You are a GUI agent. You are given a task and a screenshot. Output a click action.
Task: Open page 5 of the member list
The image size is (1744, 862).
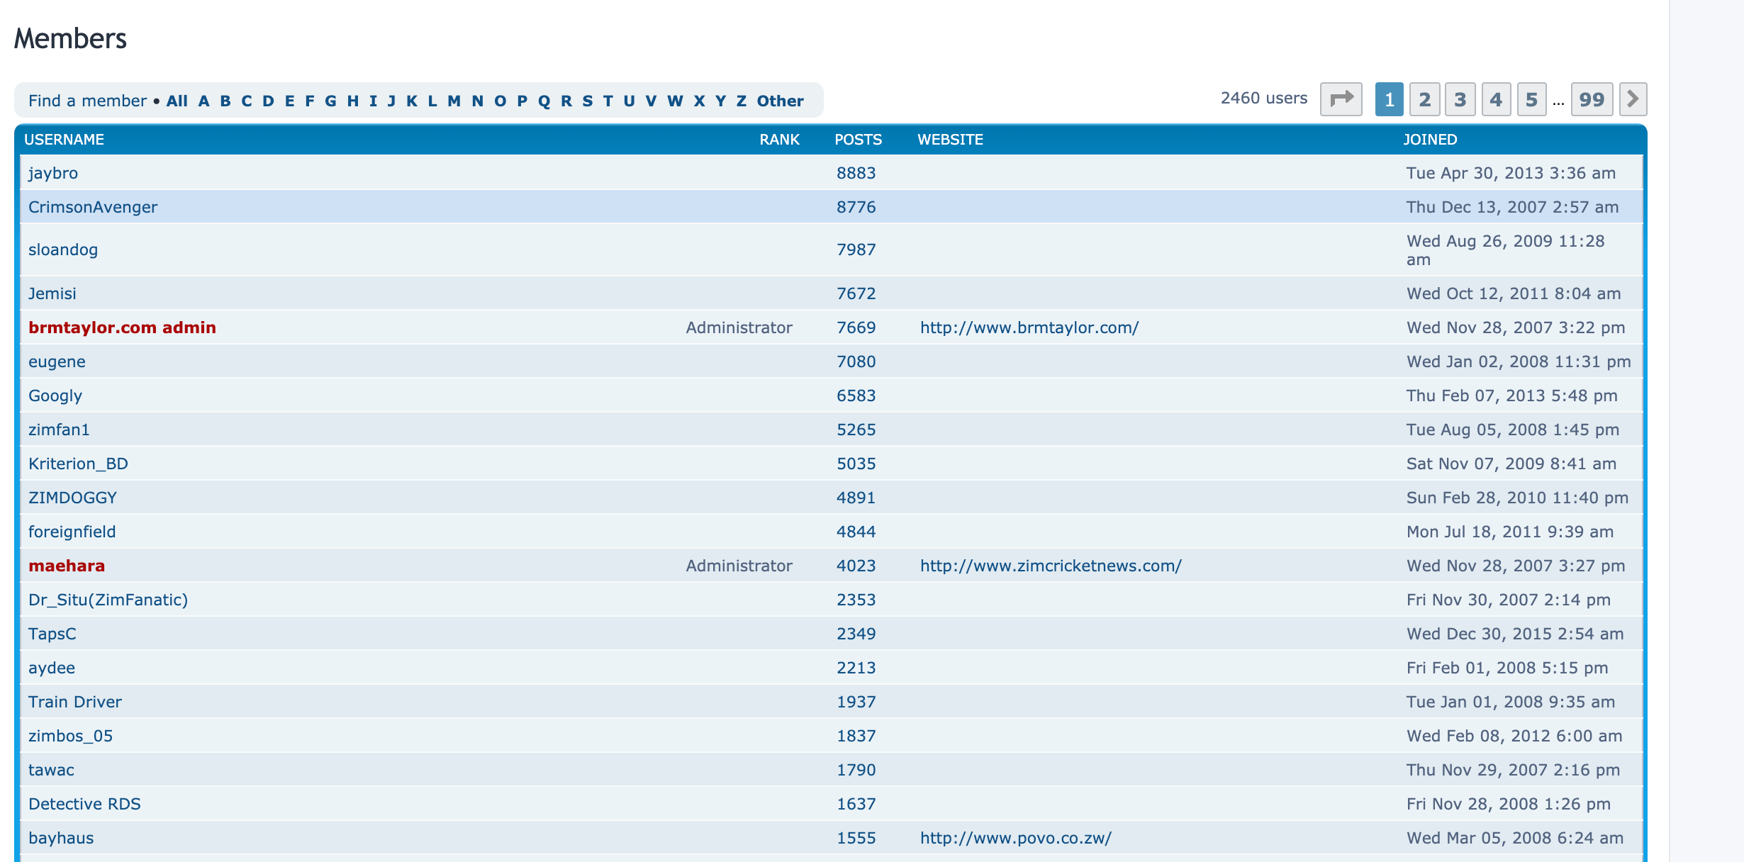tap(1531, 99)
